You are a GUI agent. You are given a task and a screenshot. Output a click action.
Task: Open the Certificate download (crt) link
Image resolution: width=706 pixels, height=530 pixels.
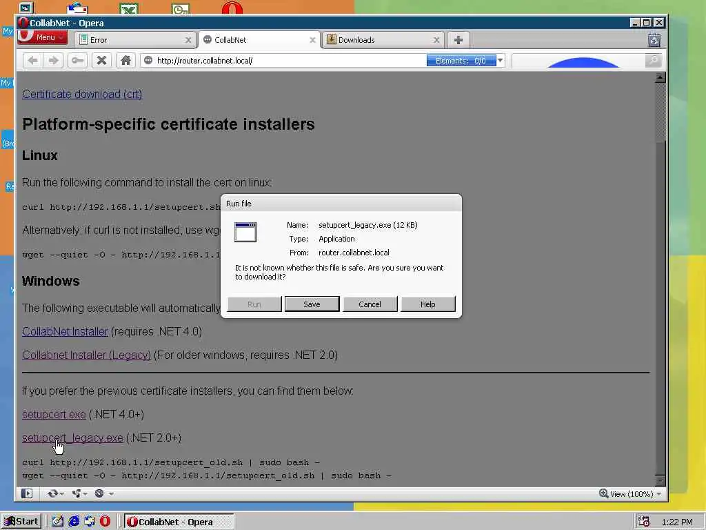click(82, 94)
